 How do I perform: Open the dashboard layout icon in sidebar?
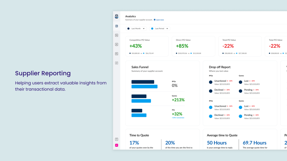117,26
